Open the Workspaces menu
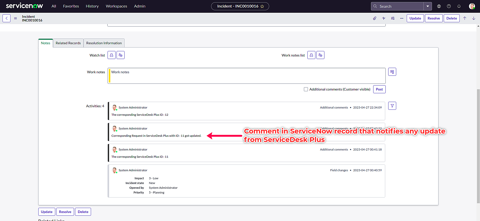This screenshot has width=480, height=221. (116, 6)
